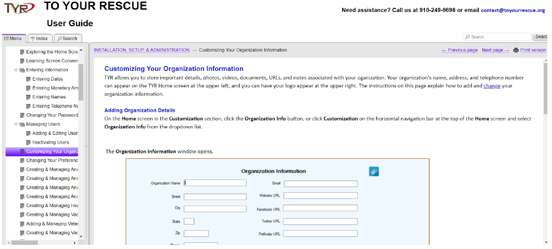Click page icon next to Changing Your Password
This screenshot has width=552, height=249.
tap(22, 115)
